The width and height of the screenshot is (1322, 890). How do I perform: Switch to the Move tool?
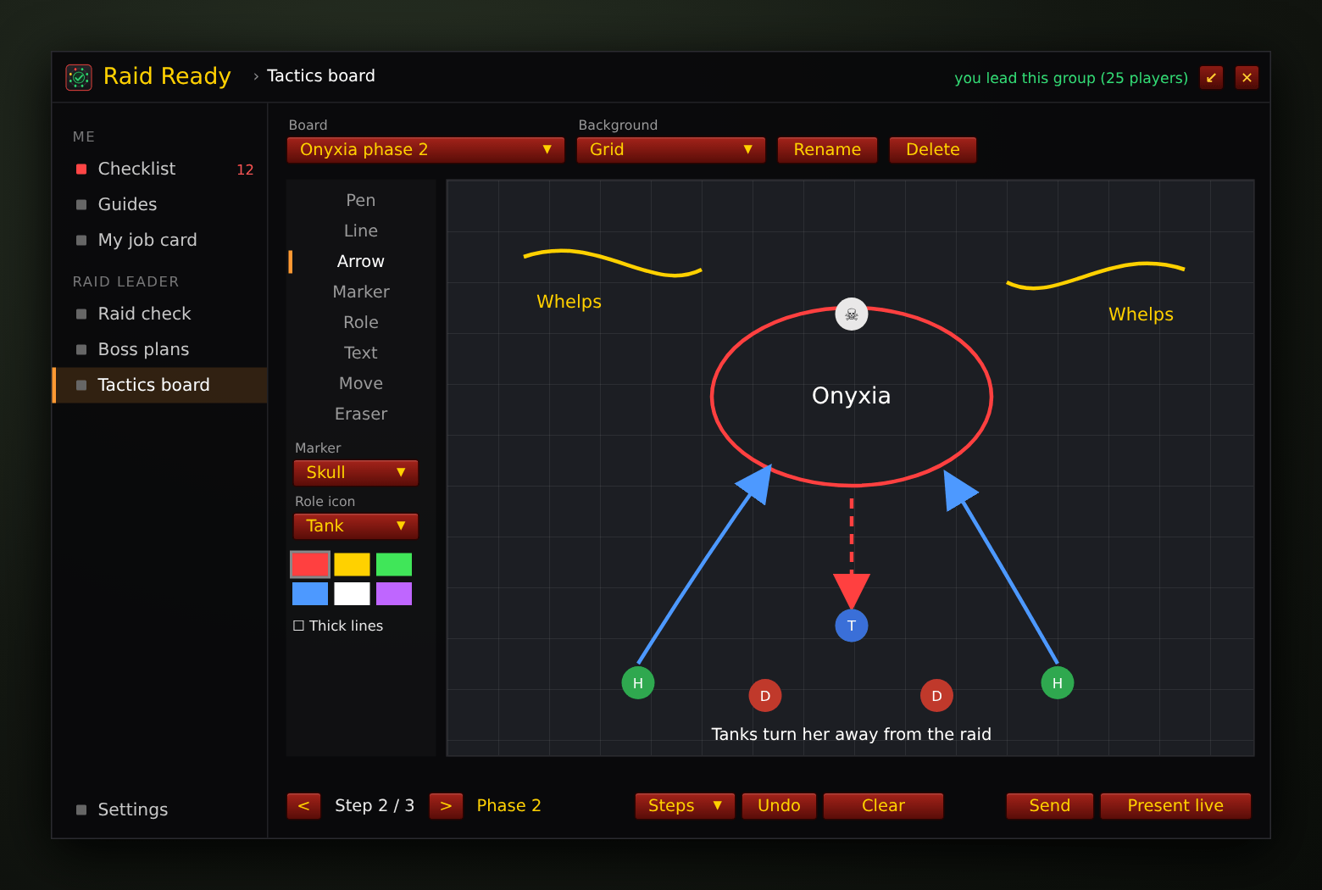point(361,383)
